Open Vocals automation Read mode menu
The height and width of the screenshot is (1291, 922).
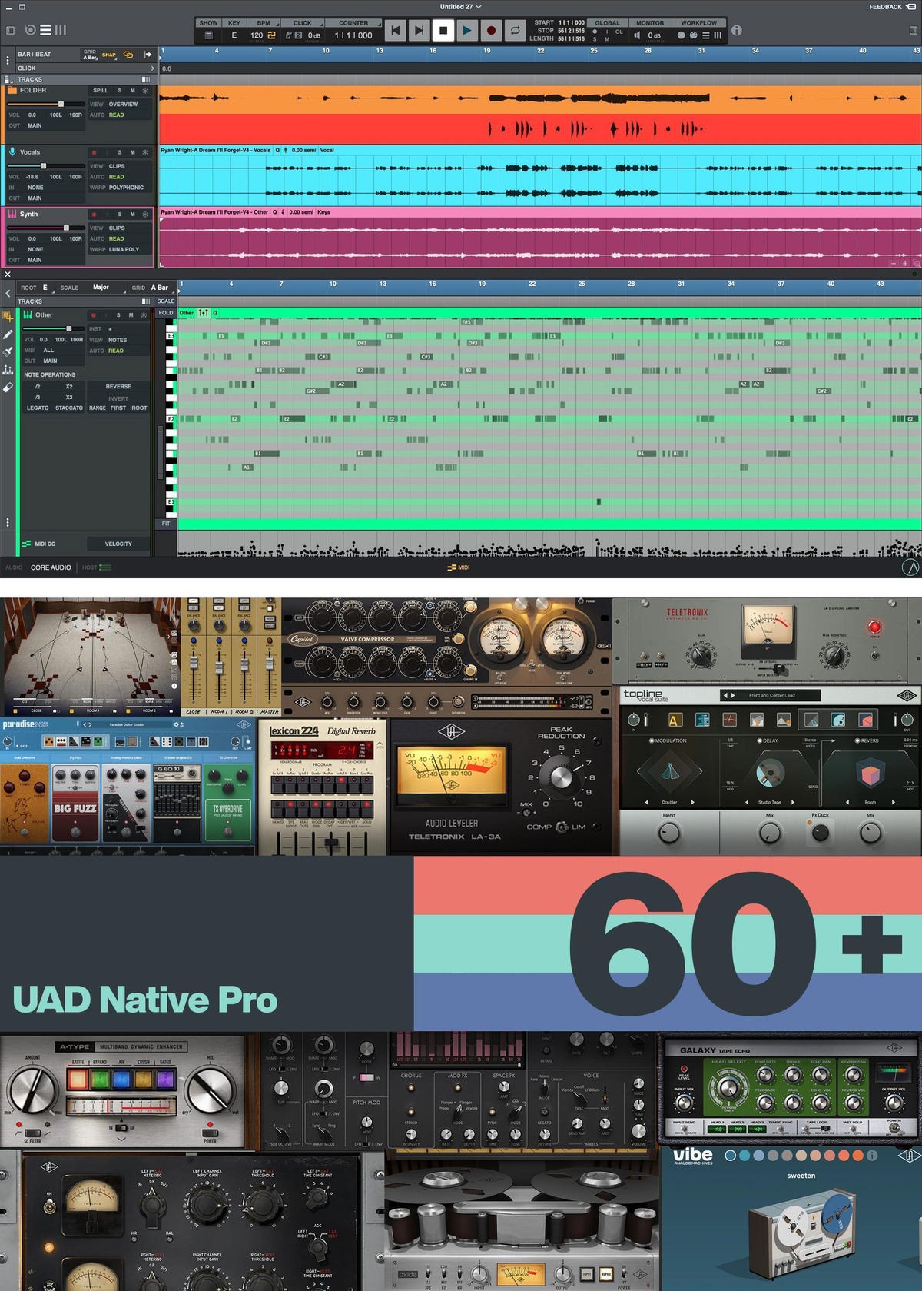pyautogui.click(x=116, y=177)
